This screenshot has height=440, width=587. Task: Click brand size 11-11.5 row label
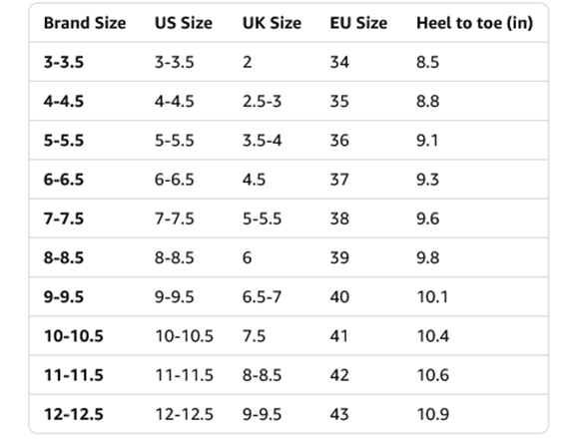(x=74, y=375)
